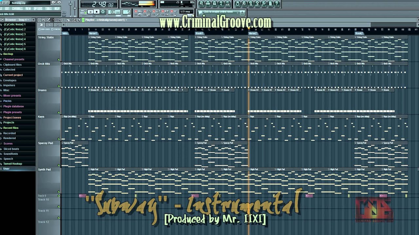Select the Paint brush tool in playlist toolbar
419x235 pixels.
pos(52,20)
